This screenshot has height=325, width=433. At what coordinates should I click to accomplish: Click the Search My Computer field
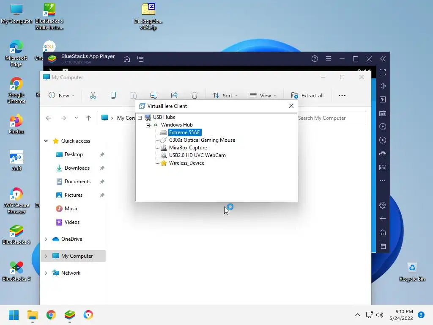[332, 118]
